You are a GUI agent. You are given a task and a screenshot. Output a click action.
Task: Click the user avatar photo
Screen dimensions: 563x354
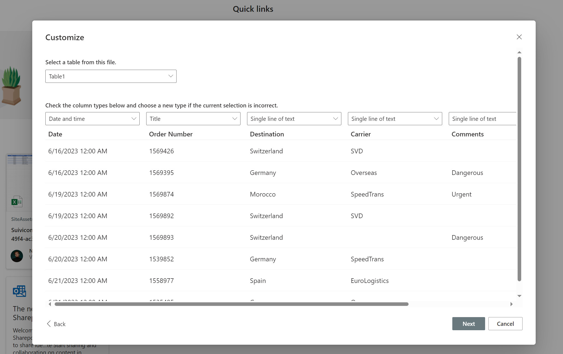(17, 256)
